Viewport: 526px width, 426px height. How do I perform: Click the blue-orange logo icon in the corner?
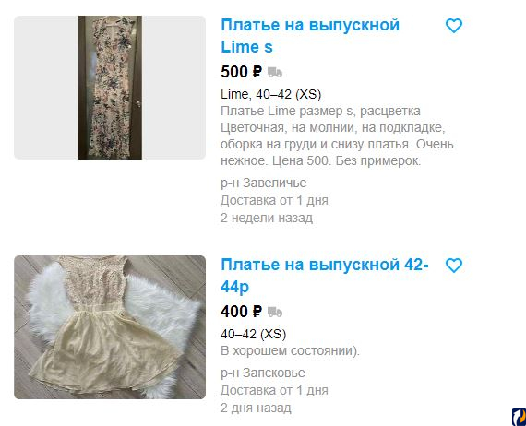519,417
